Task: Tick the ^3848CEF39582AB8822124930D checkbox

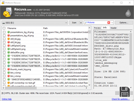Action: tap(4, 79)
